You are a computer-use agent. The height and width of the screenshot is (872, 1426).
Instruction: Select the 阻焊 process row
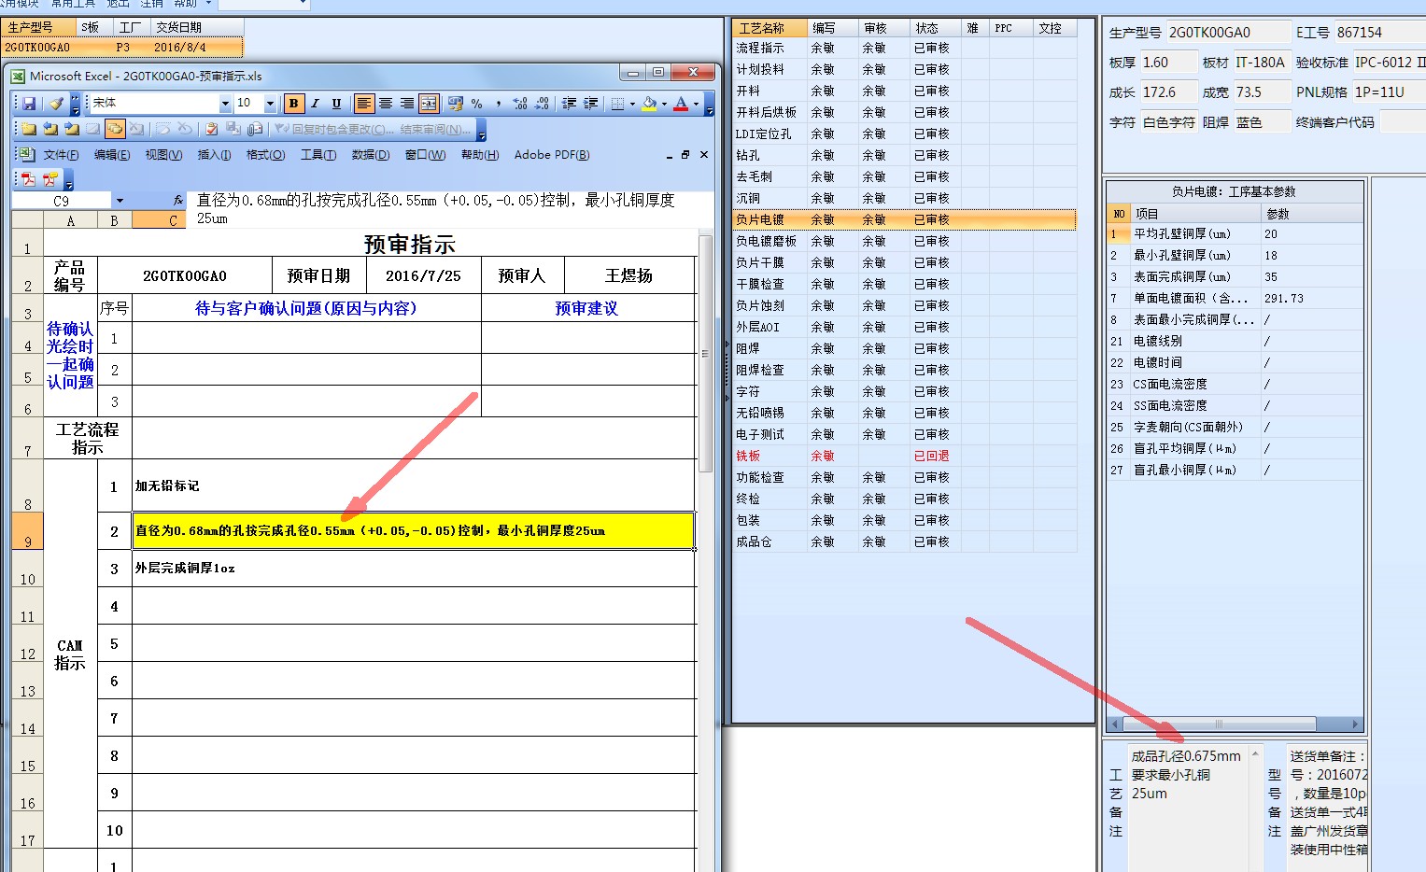pyautogui.click(x=904, y=348)
